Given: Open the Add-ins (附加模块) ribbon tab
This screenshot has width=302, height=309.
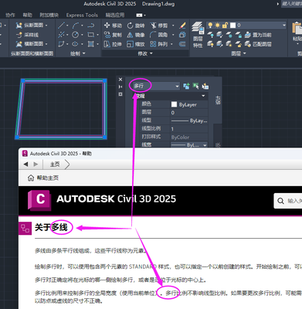Looking at the screenshot, I should [49, 15].
